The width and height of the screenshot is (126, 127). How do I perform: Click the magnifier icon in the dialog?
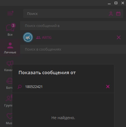pyautogui.click(x=20, y=87)
